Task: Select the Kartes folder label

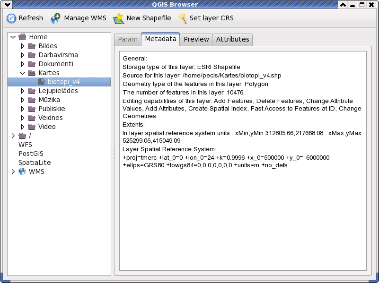Action: click(49, 73)
